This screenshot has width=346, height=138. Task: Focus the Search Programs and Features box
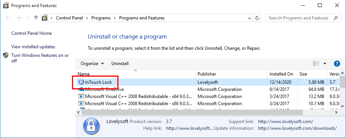pyautogui.click(x=303, y=18)
